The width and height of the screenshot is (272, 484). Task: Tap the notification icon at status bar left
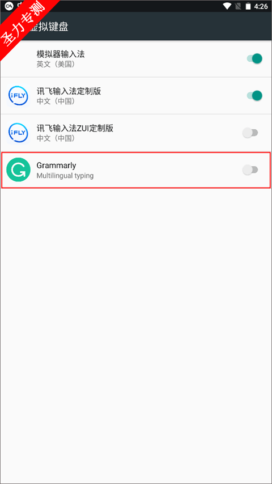tap(9, 6)
